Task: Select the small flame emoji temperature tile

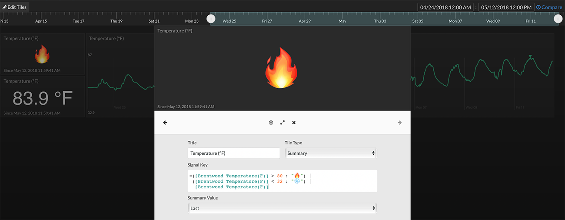Action: tap(42, 54)
